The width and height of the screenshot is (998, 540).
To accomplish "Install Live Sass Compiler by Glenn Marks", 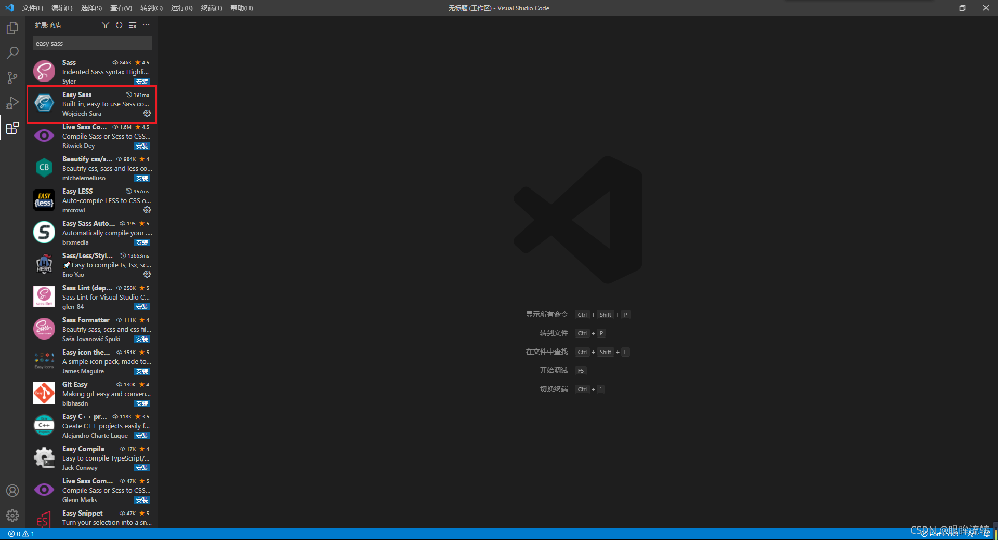I will coord(142,500).
